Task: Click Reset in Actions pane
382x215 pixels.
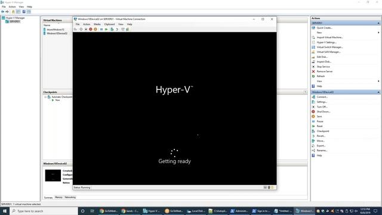Action: click(x=320, y=126)
